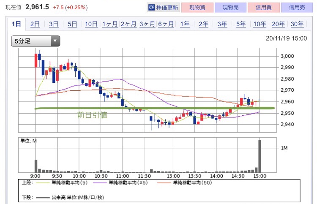Click the 9:00 opening volume bar

click(36, 166)
